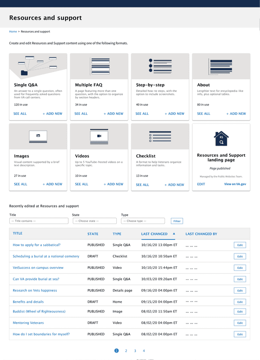The image size is (260, 360).
Task: Open the Choose state dropdown
Action: click(x=95, y=221)
